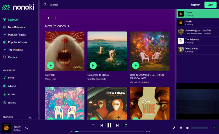The image size is (219, 134).
Task: Click the Albums disc icon under Your Music
Action: pyautogui.click(x=5, y=86)
